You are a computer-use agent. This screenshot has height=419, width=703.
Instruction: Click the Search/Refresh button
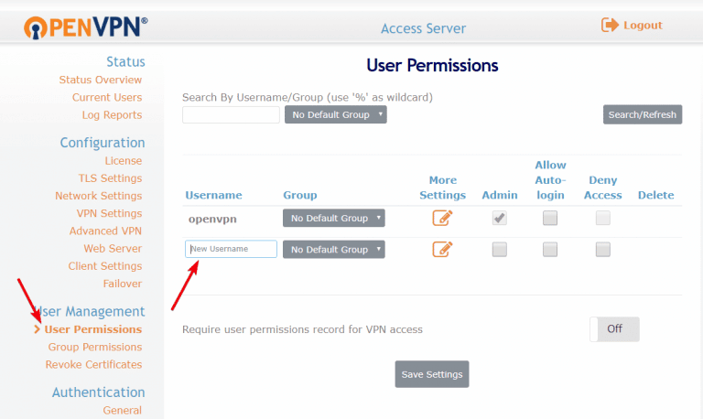643,114
